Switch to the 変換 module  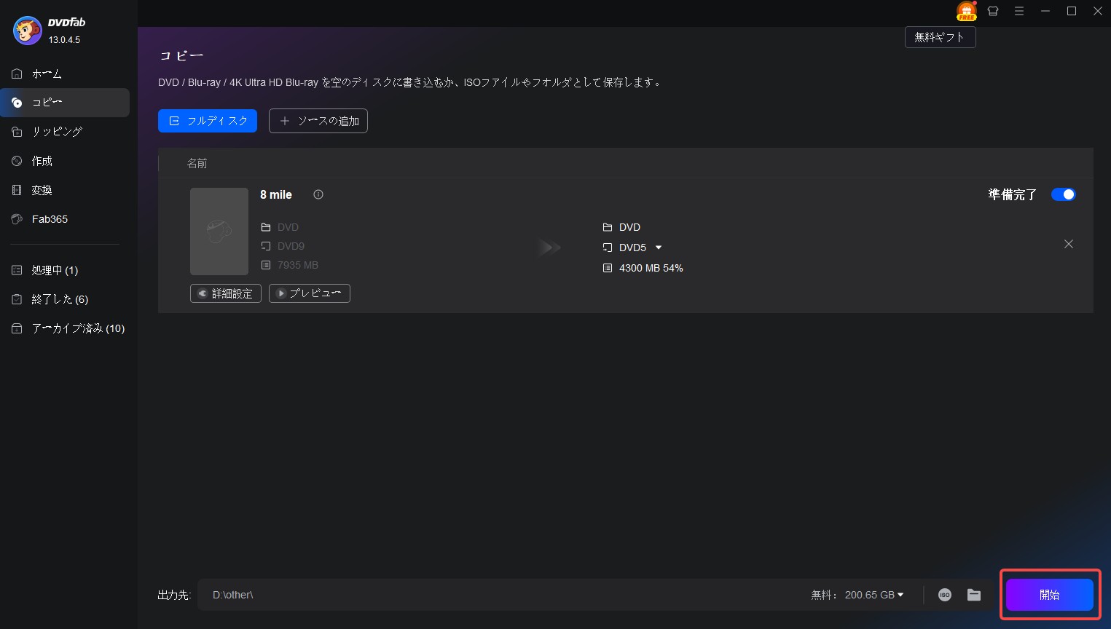coord(42,190)
